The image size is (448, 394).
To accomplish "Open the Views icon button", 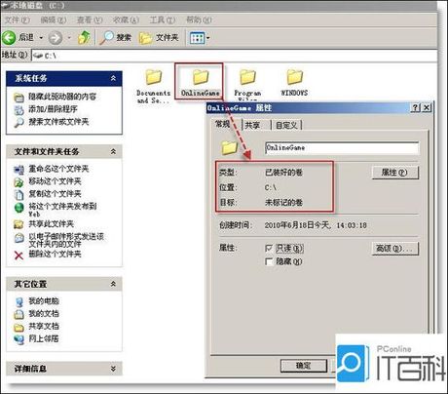I will pos(198,38).
